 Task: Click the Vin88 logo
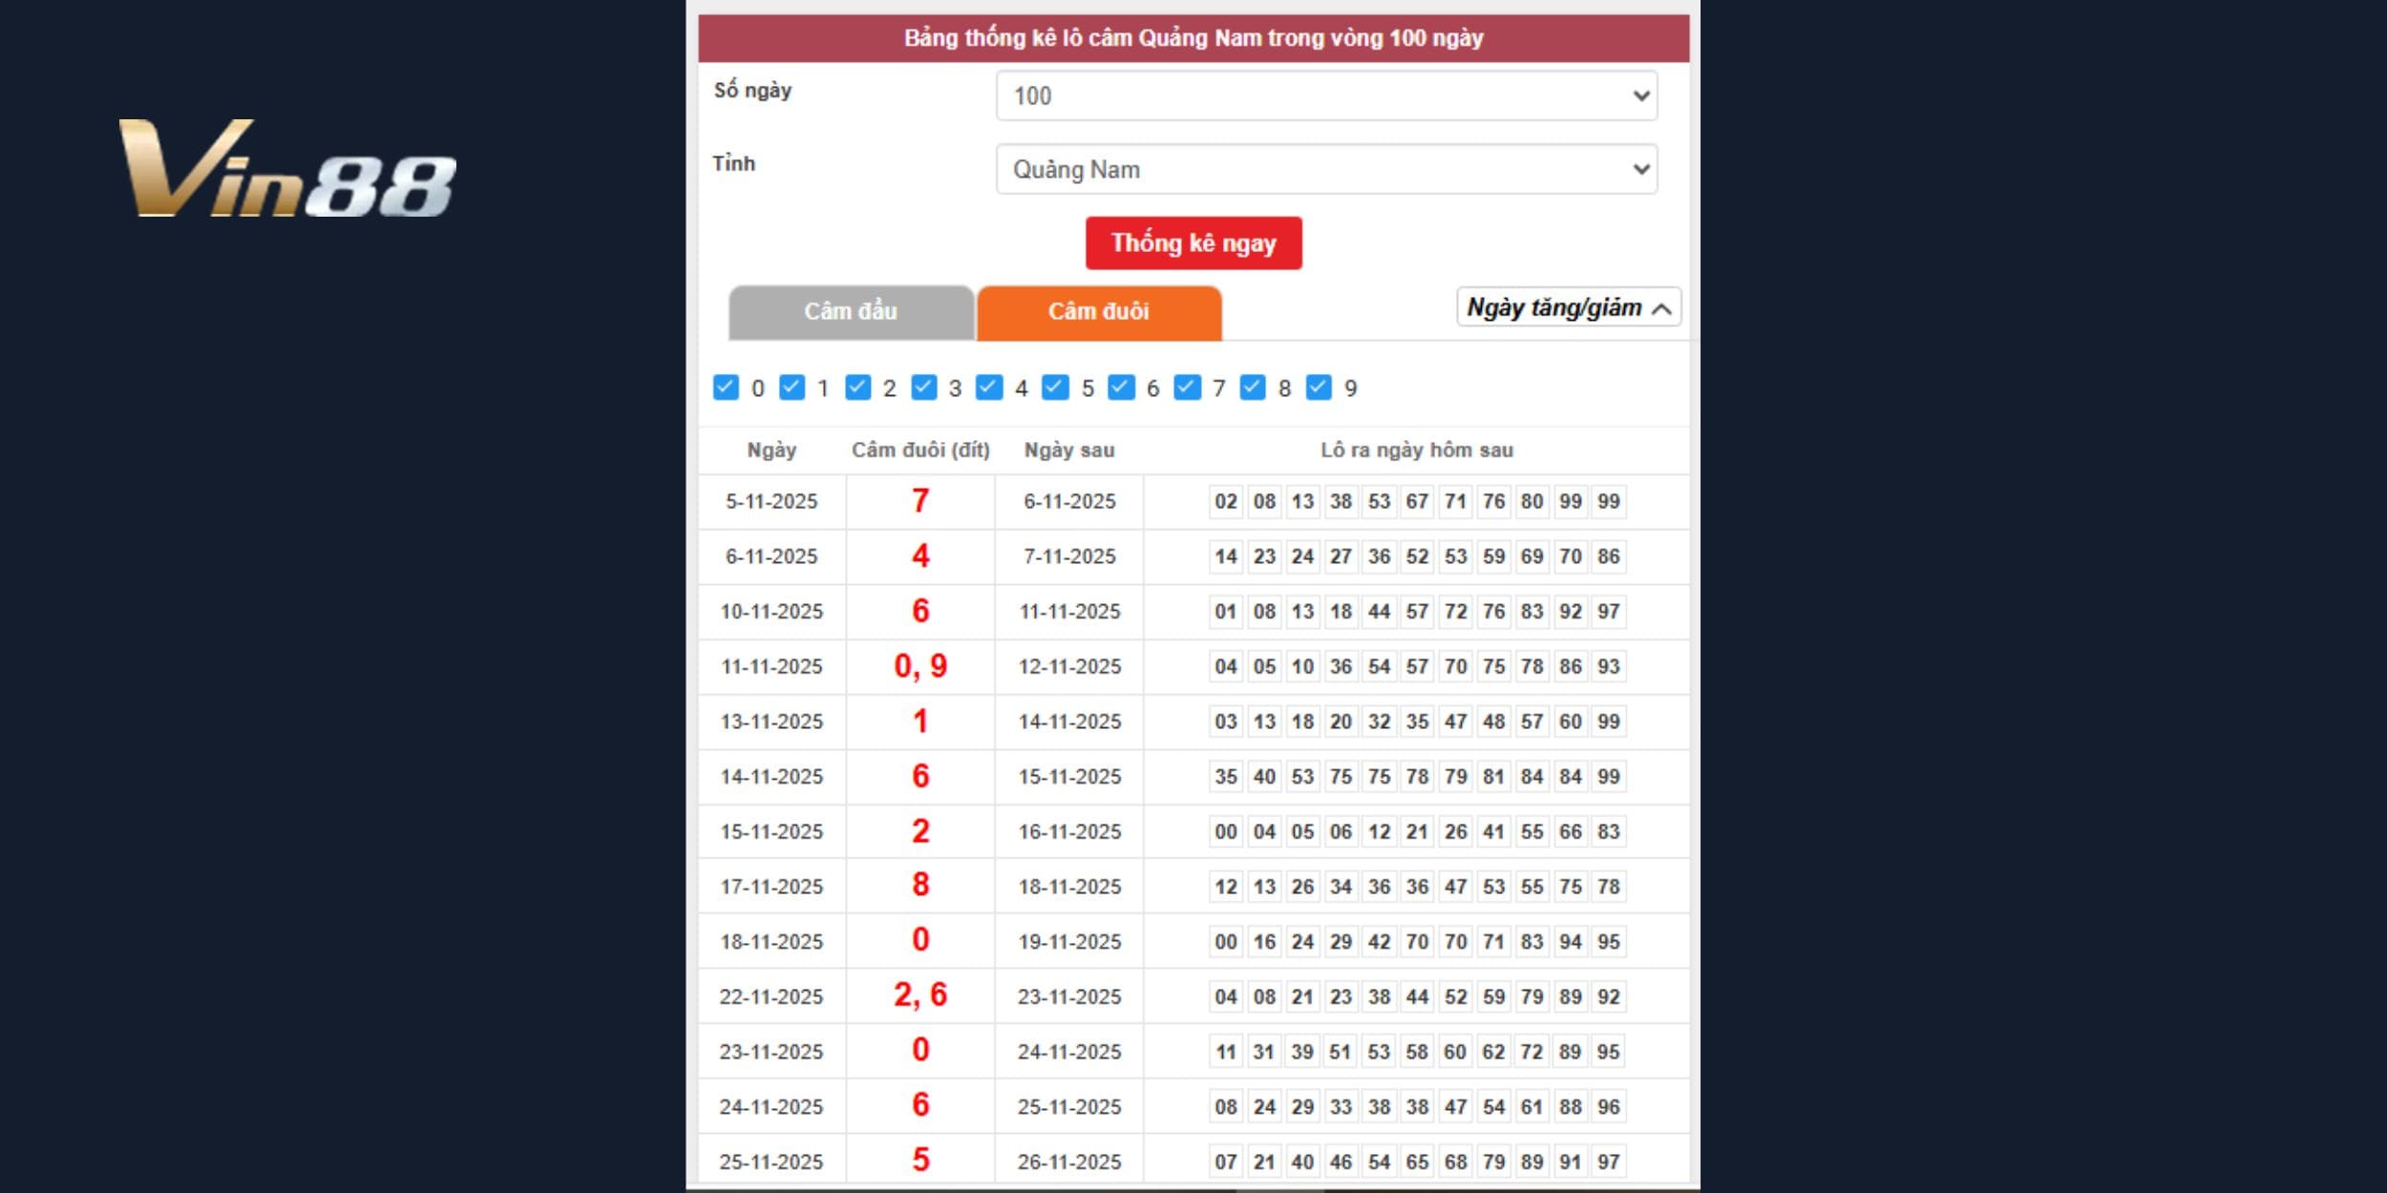point(286,172)
